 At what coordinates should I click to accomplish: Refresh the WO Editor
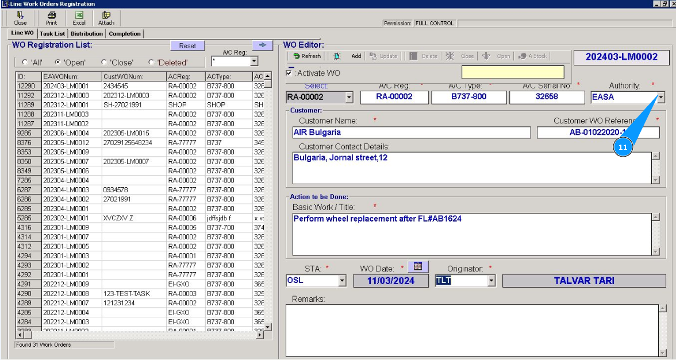pos(307,56)
